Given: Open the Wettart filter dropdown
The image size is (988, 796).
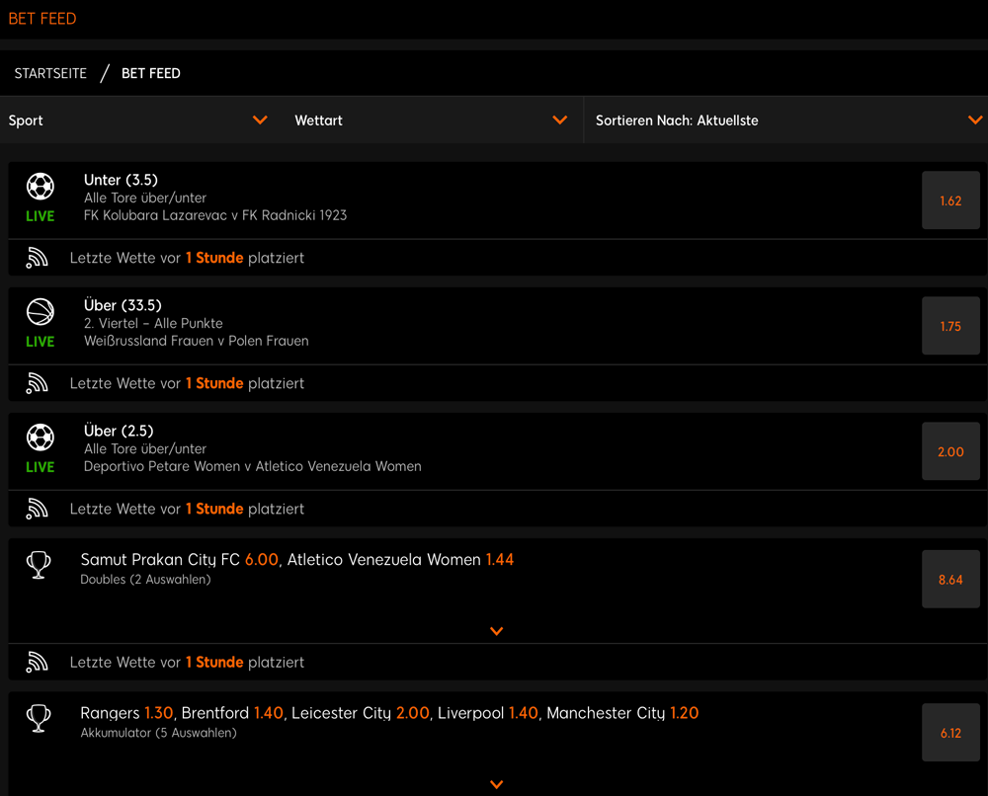Looking at the screenshot, I should 431,120.
